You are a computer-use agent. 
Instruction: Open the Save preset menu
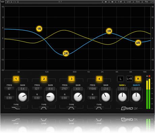(x=138, y=2)
